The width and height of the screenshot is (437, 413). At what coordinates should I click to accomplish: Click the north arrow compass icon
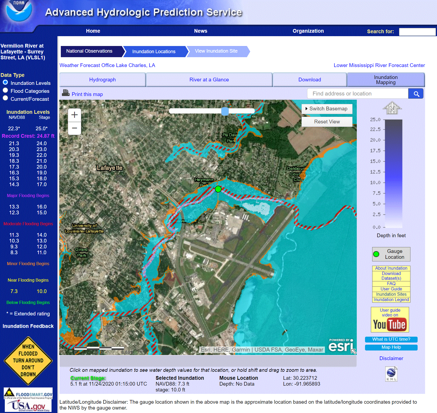click(x=392, y=108)
